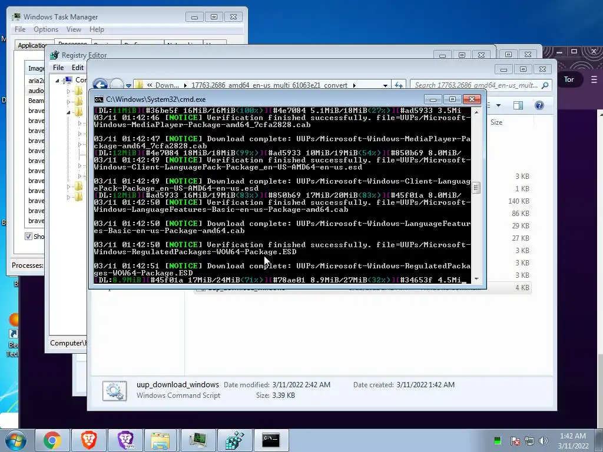Click the Size 3.39 KB value in details pane
The height and width of the screenshot is (452, 603).
tap(283, 395)
